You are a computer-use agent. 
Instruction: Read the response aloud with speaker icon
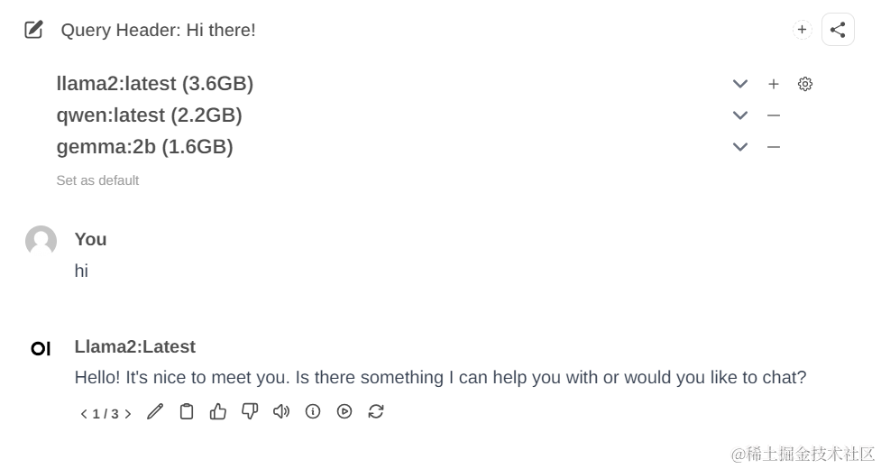(x=281, y=411)
